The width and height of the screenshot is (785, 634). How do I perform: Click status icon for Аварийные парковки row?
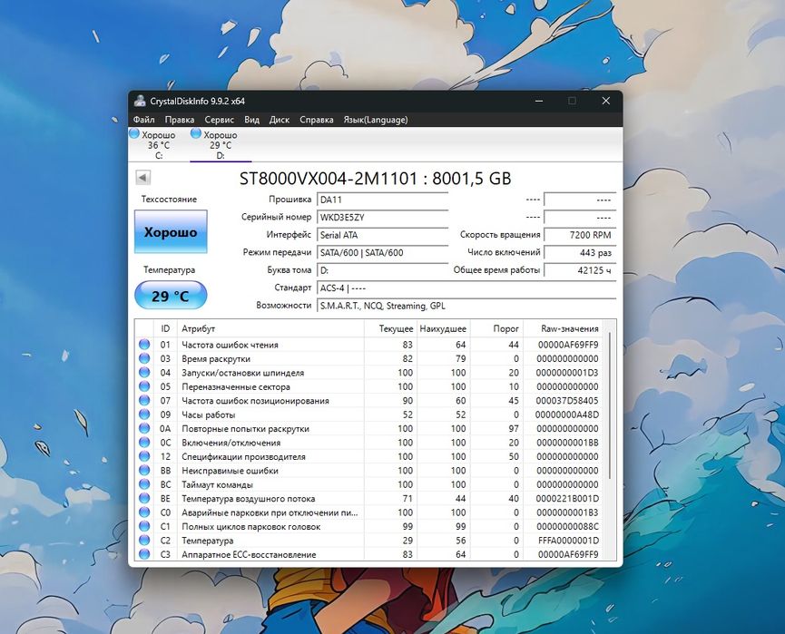[144, 512]
